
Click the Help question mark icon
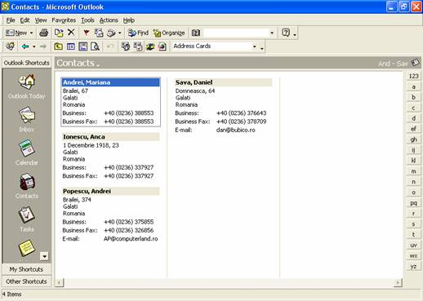(x=286, y=33)
